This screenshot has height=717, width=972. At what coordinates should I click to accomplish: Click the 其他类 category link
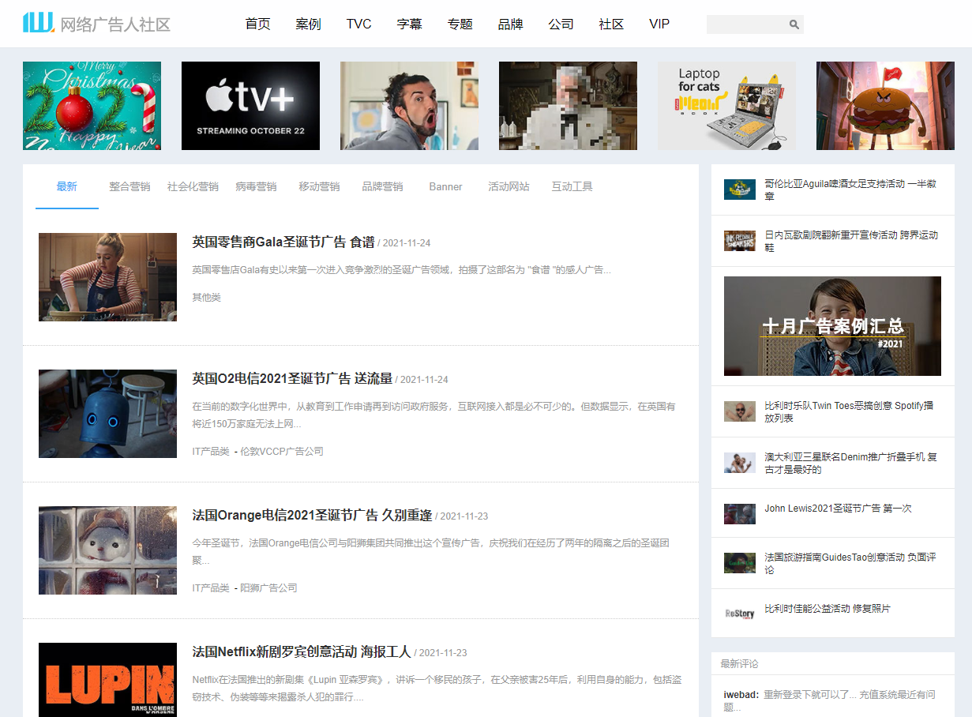coord(206,298)
